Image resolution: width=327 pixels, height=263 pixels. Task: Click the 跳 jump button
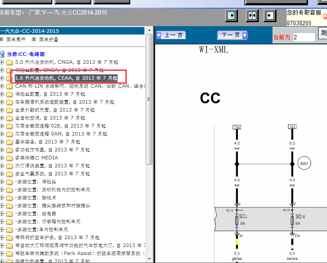323,33
